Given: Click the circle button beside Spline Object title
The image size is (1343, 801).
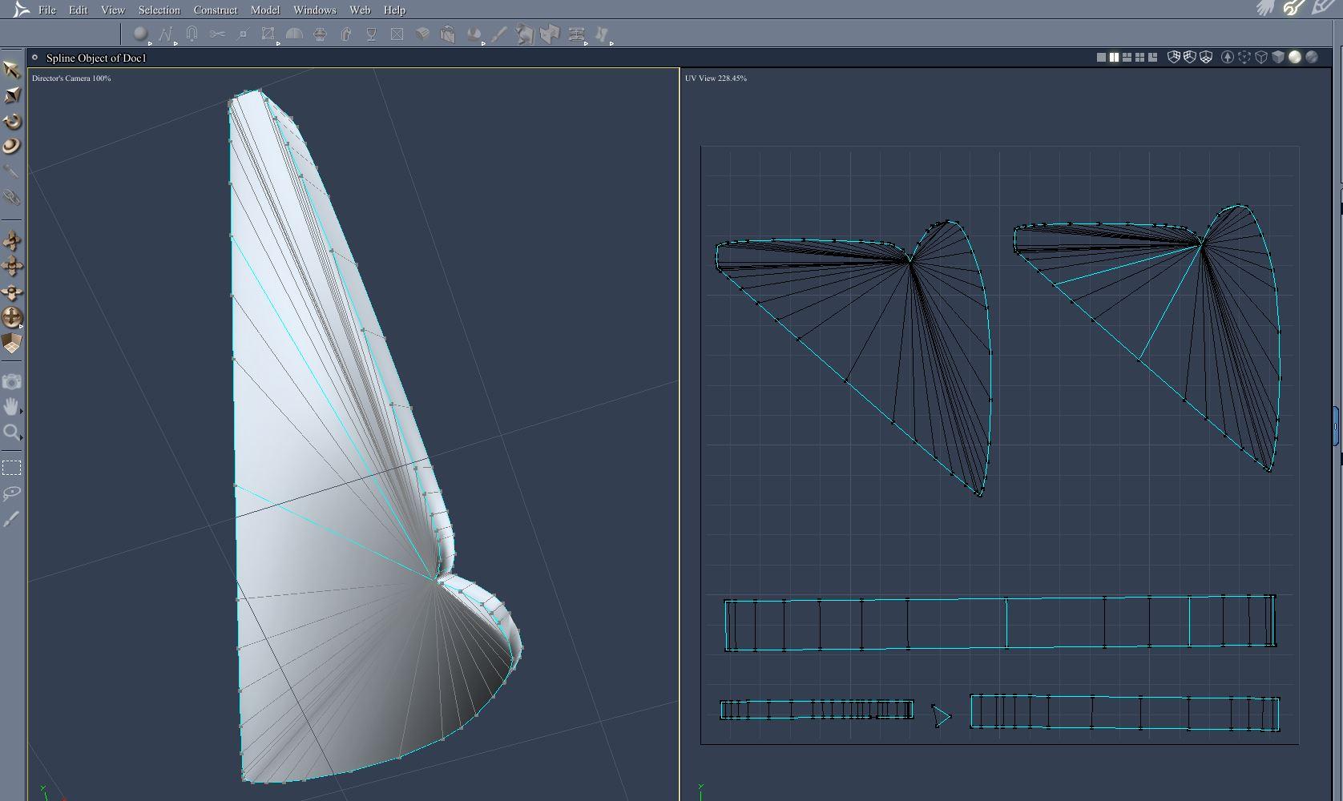Looking at the screenshot, I should click(34, 57).
